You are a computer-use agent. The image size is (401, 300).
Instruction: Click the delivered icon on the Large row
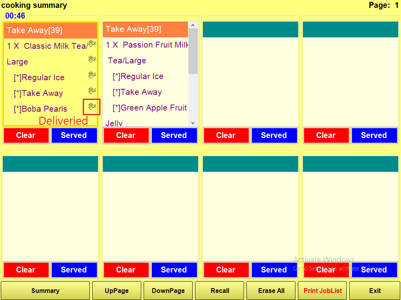coord(92,59)
